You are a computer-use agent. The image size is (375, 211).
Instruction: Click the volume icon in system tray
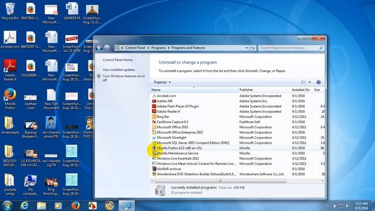click(x=347, y=206)
